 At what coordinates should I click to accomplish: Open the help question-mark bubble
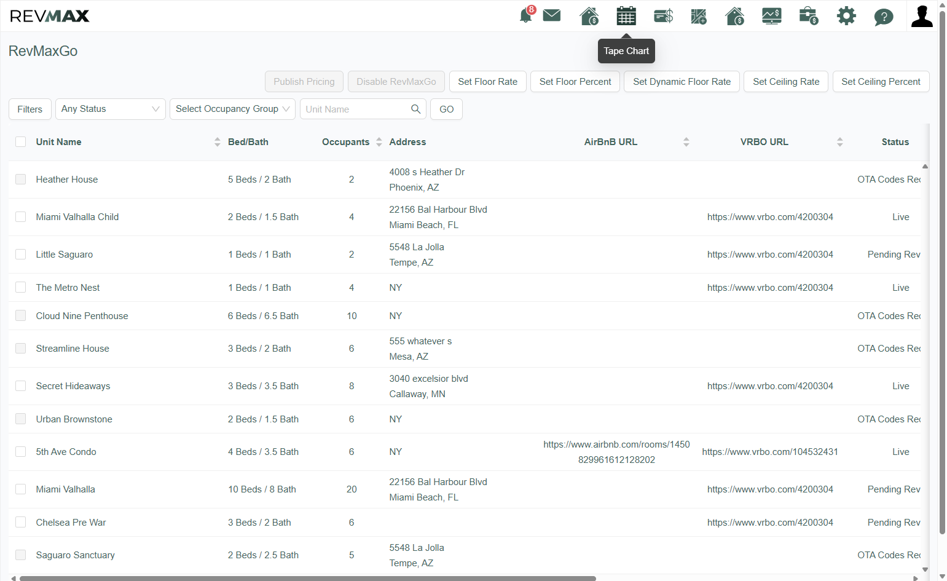(883, 17)
